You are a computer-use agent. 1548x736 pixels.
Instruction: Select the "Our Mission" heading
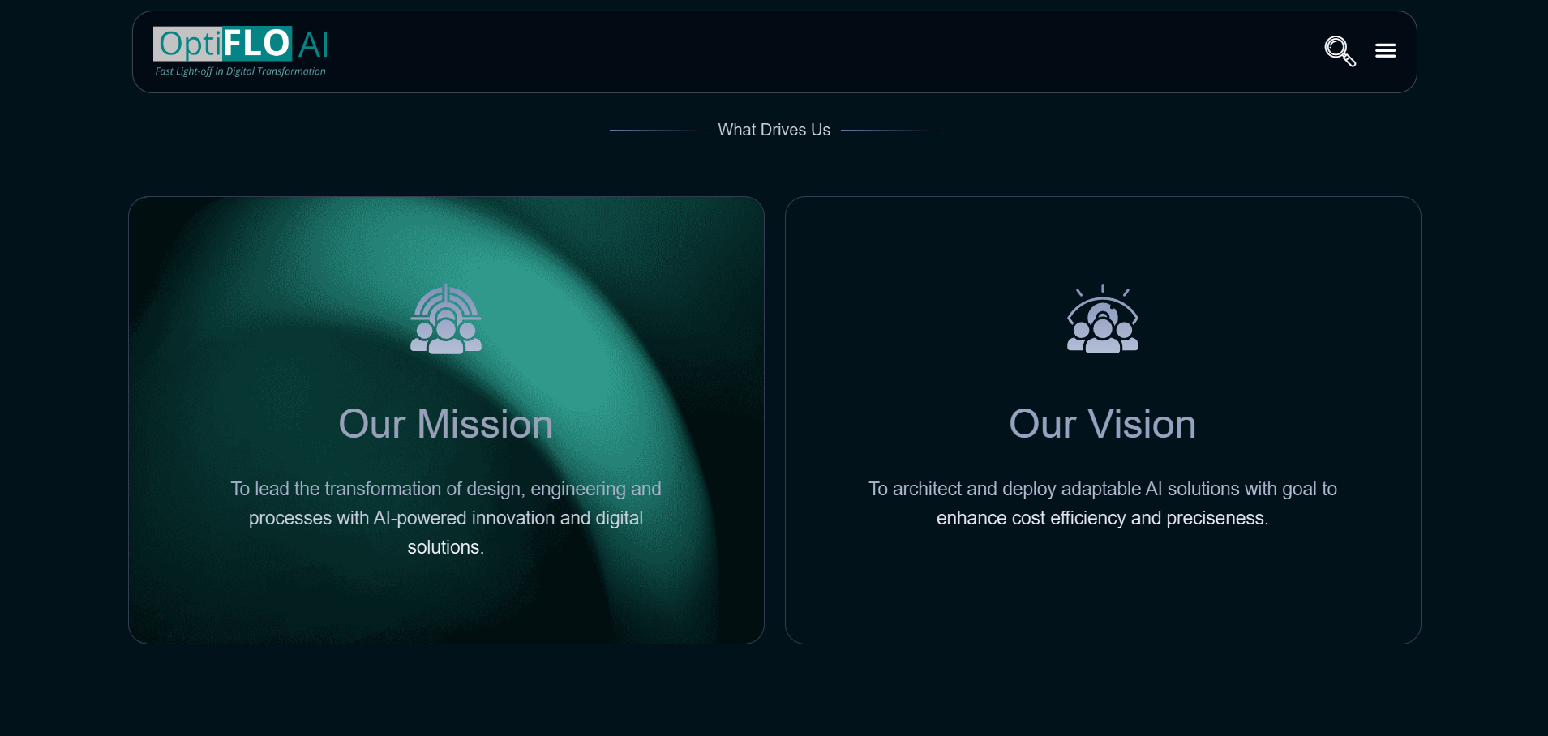[445, 424]
